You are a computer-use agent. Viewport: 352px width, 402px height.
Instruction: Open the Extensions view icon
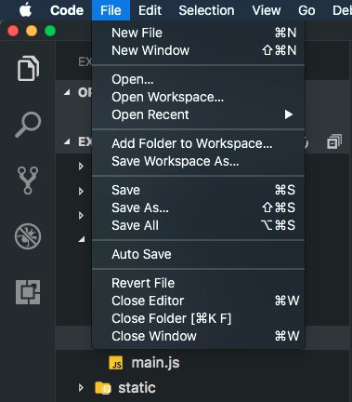[28, 292]
